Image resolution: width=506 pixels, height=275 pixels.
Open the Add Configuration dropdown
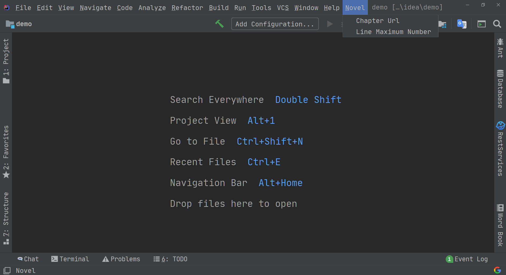tap(275, 24)
